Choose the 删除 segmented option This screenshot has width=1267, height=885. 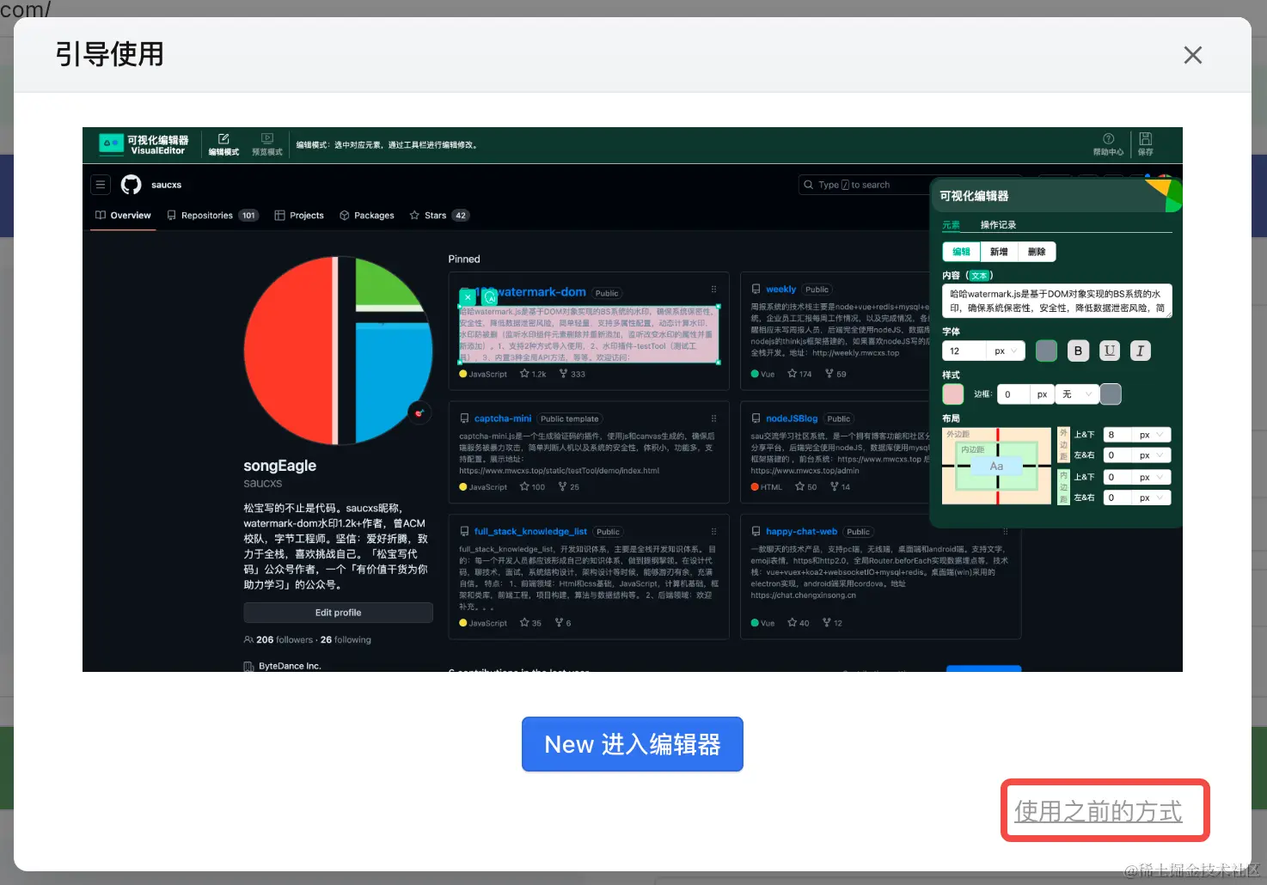point(1037,252)
